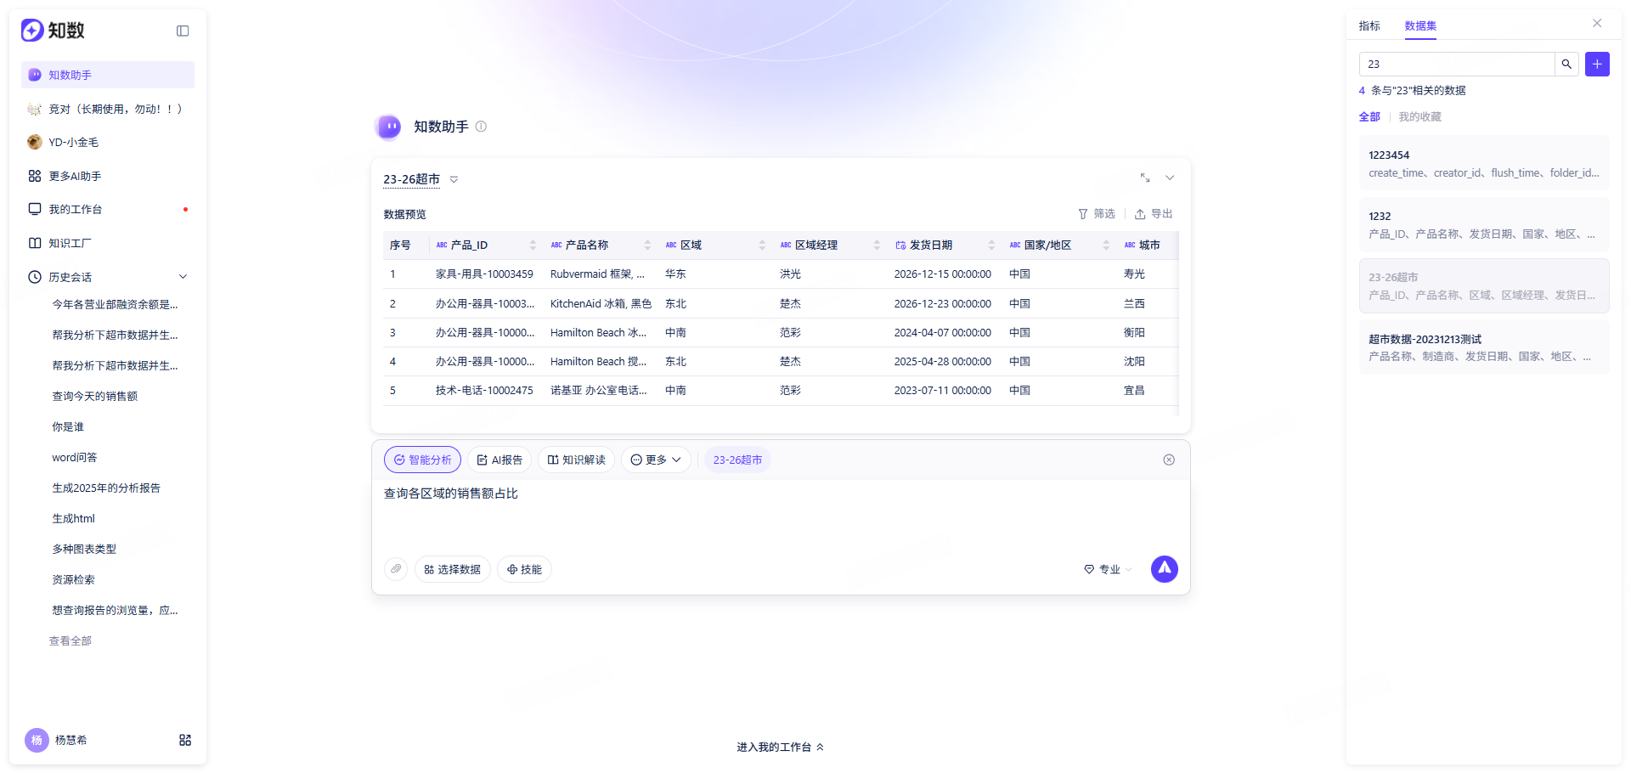Click the 导出 export button
Viewport: 1631px width, 773px height.
1154,214
